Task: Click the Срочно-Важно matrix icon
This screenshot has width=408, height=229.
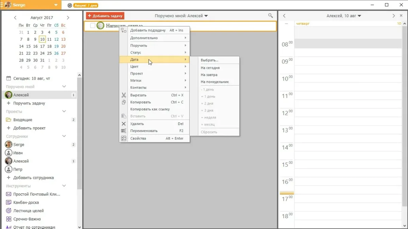Action: pos(9,219)
